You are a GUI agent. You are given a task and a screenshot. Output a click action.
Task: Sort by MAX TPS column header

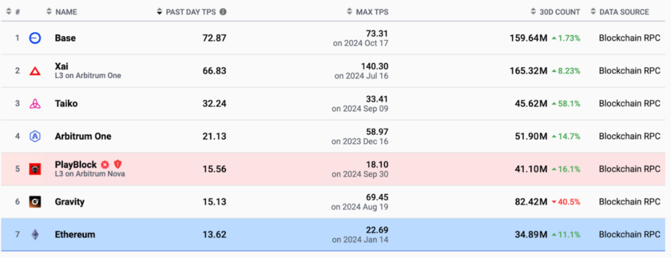(x=368, y=12)
